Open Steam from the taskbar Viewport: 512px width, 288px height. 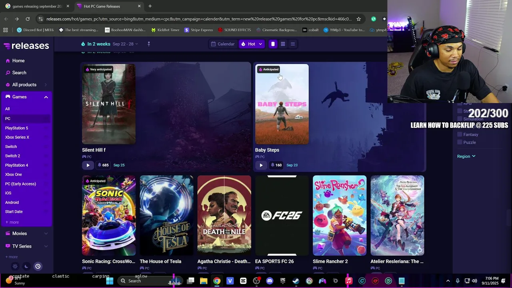point(296,281)
